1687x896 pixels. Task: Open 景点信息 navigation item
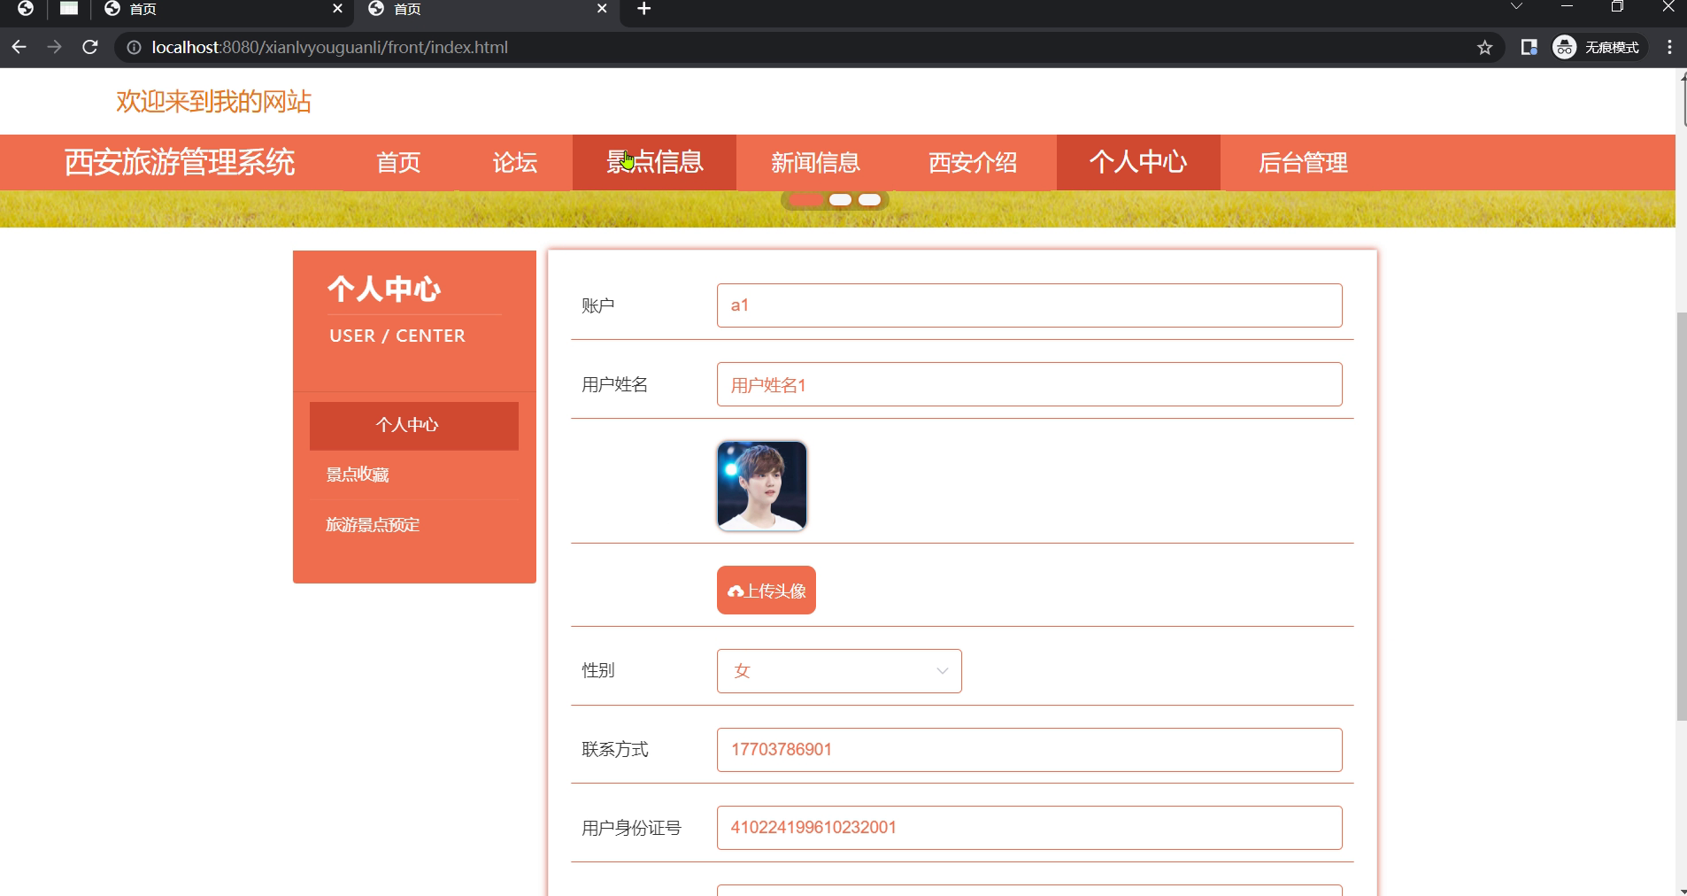[654, 162]
